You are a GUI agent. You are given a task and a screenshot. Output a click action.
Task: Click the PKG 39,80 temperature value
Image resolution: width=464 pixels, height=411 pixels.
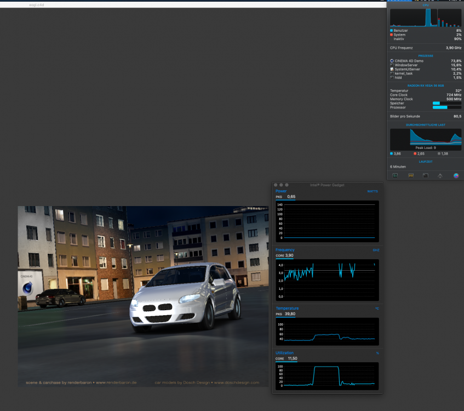click(285, 314)
